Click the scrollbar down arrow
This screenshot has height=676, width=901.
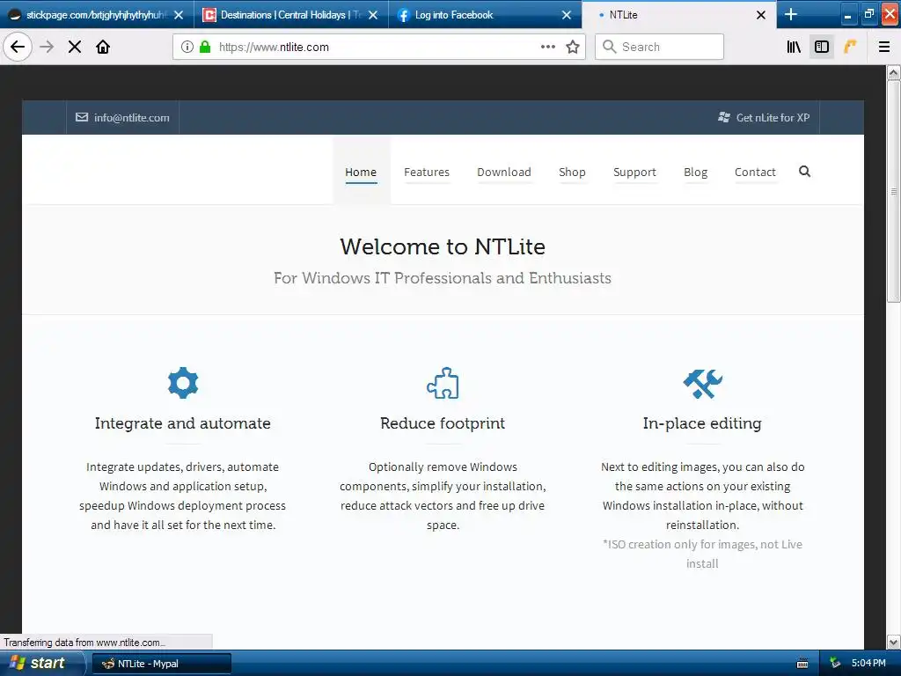pyautogui.click(x=894, y=642)
